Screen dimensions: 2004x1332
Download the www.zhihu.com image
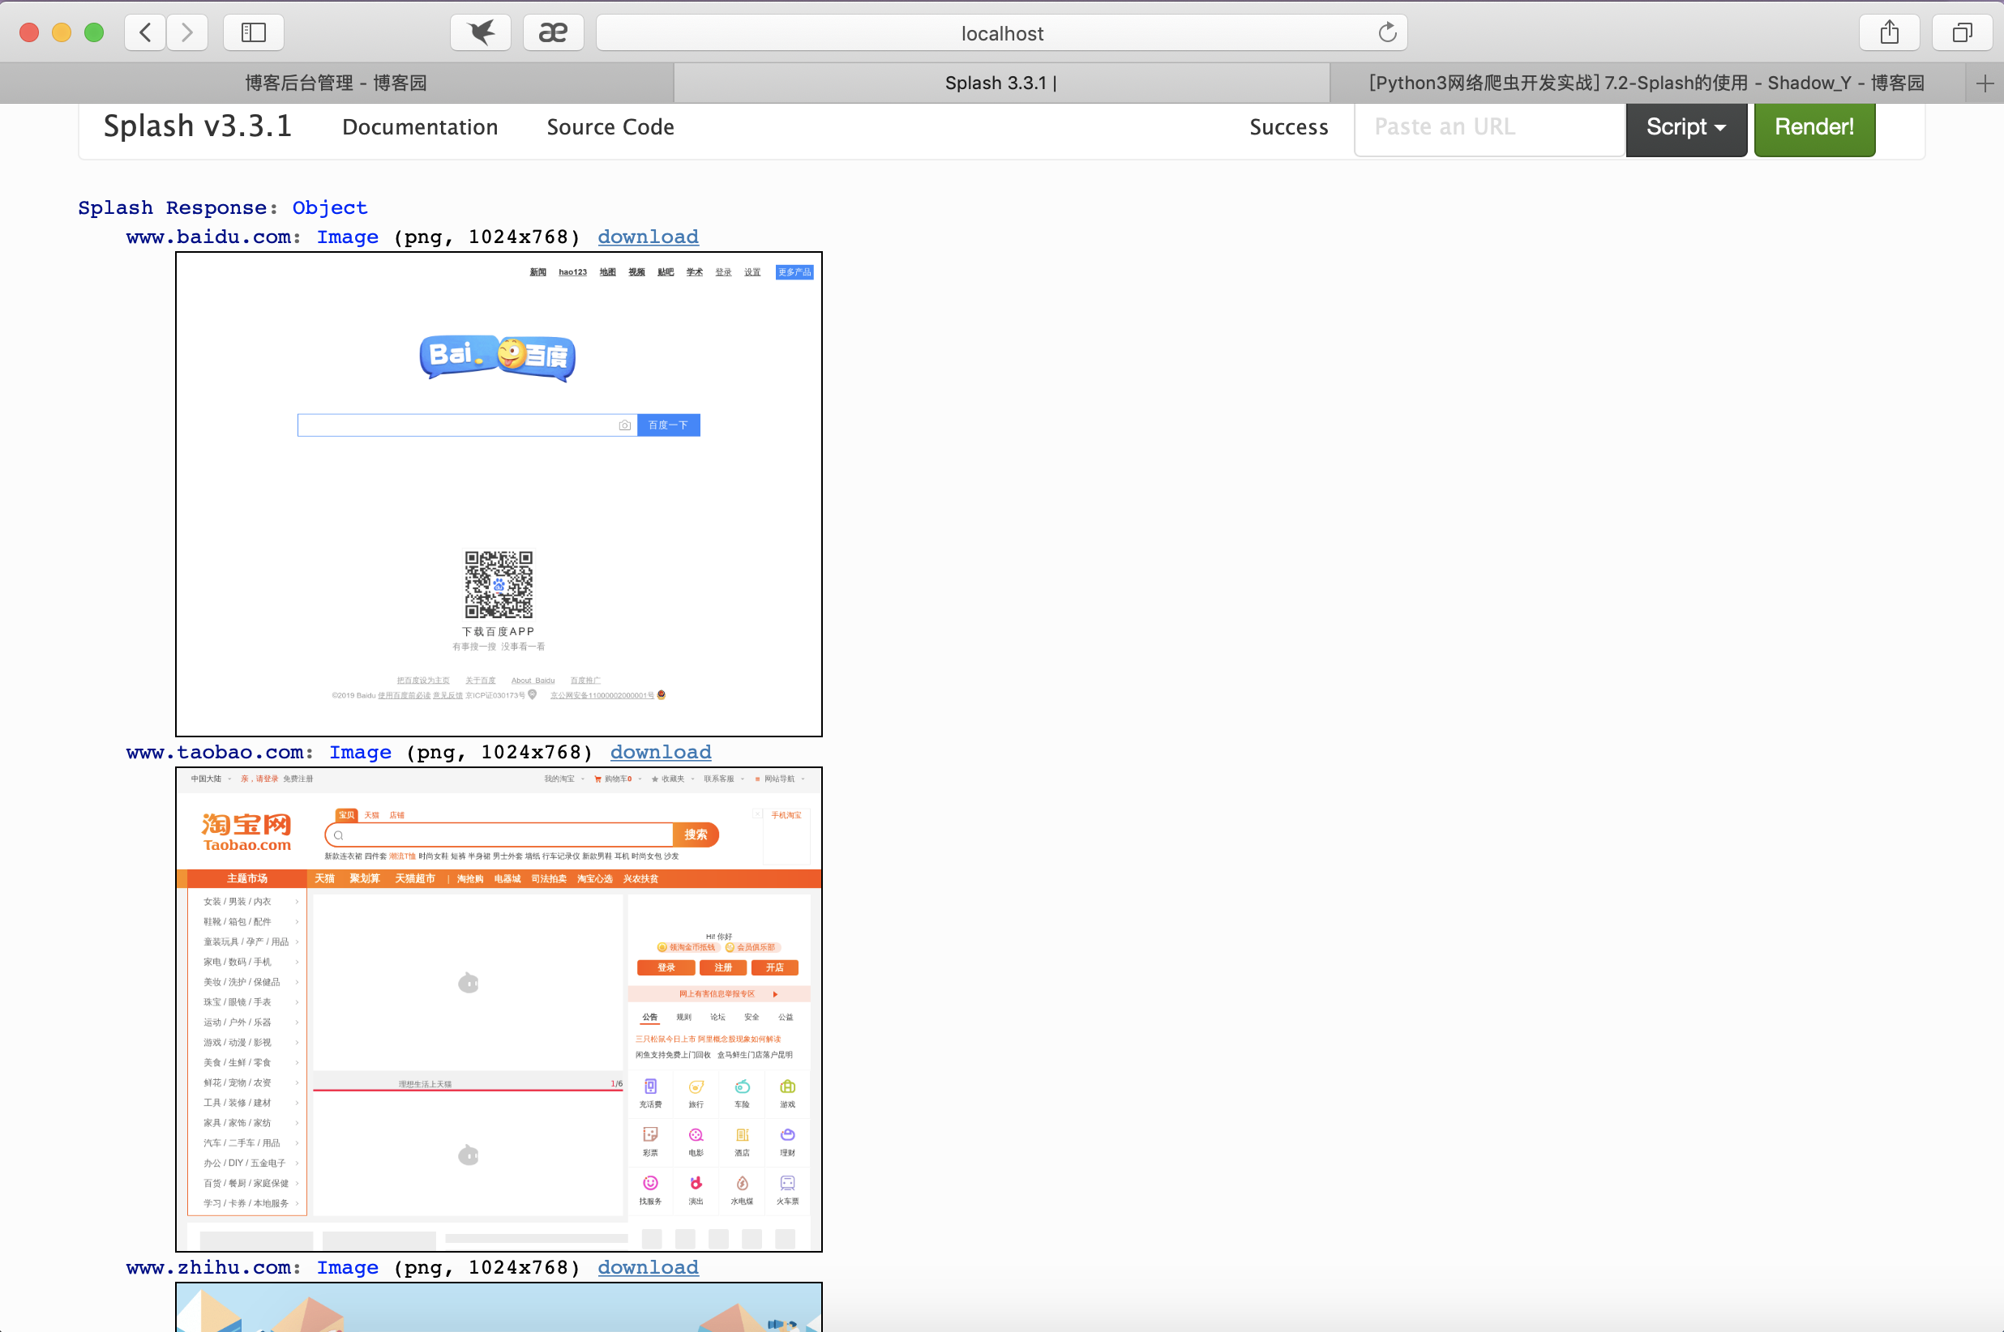point(648,1267)
